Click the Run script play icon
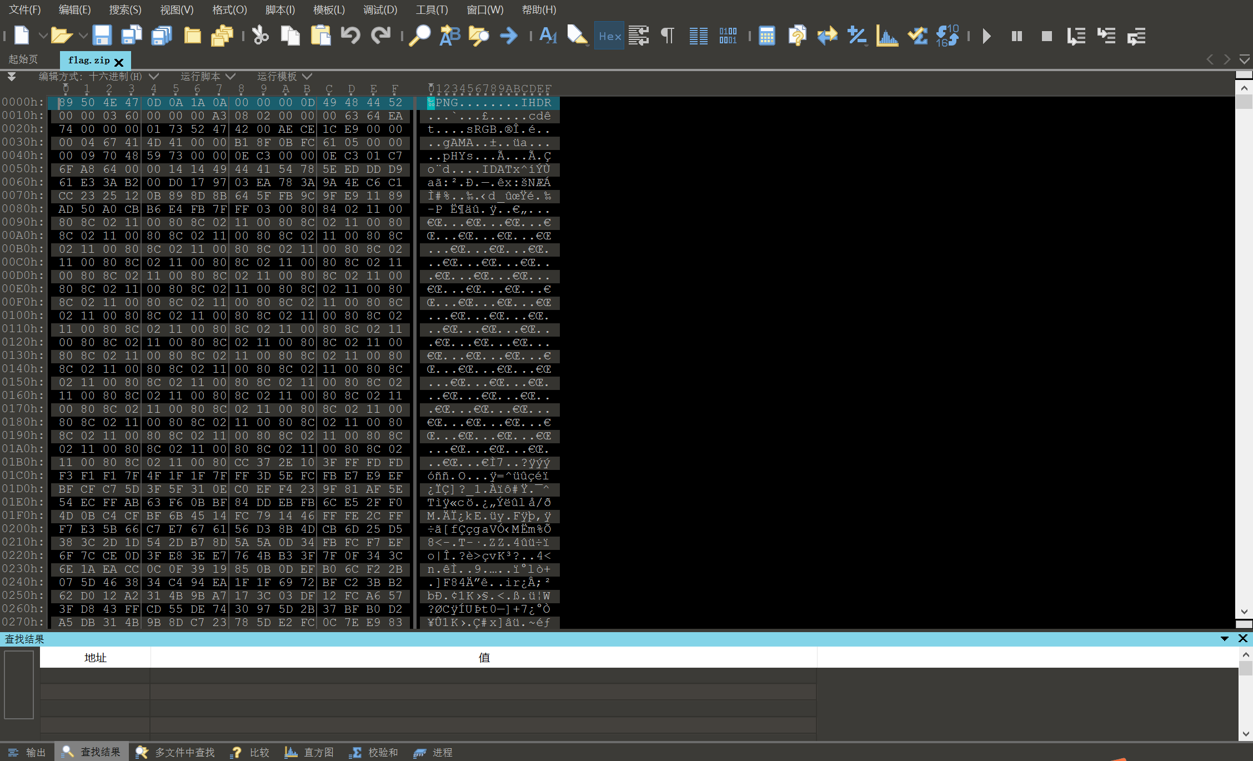1253x761 pixels. [986, 36]
